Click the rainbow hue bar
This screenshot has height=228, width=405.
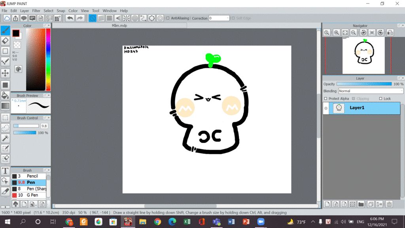(48, 59)
